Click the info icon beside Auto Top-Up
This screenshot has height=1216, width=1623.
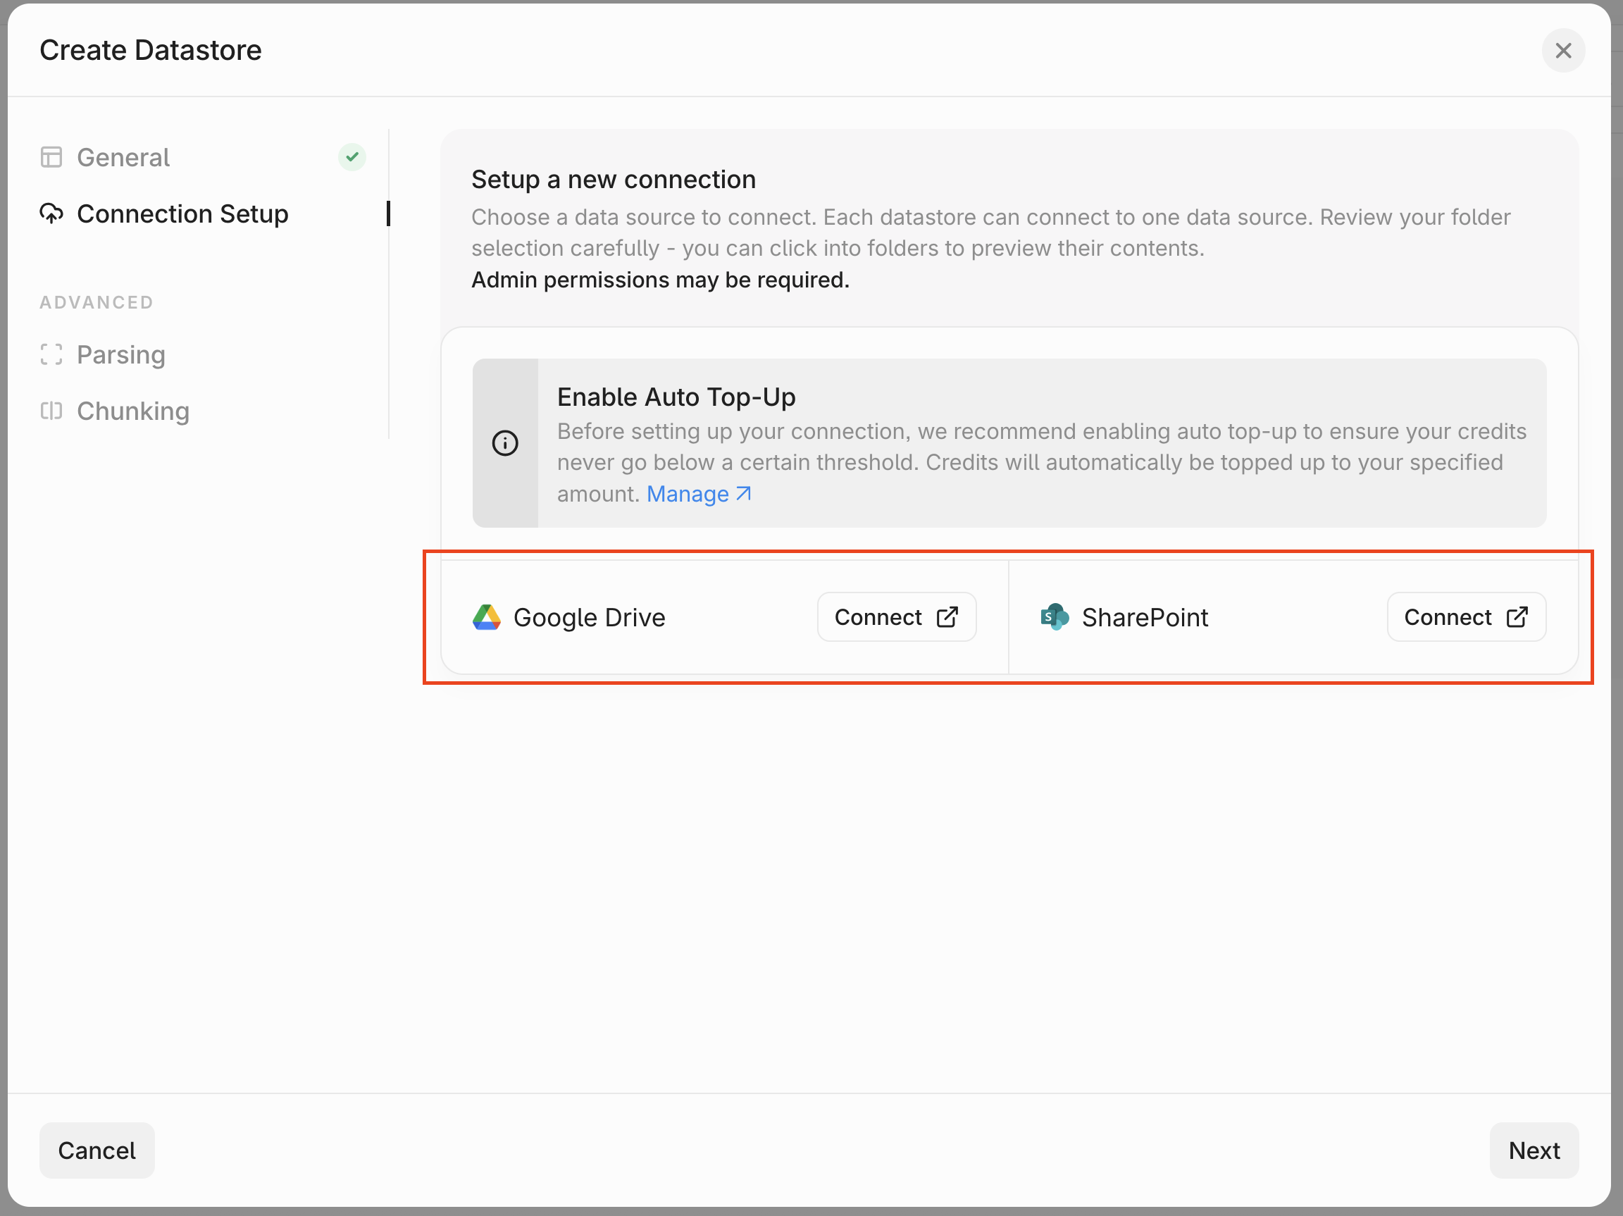coord(505,442)
